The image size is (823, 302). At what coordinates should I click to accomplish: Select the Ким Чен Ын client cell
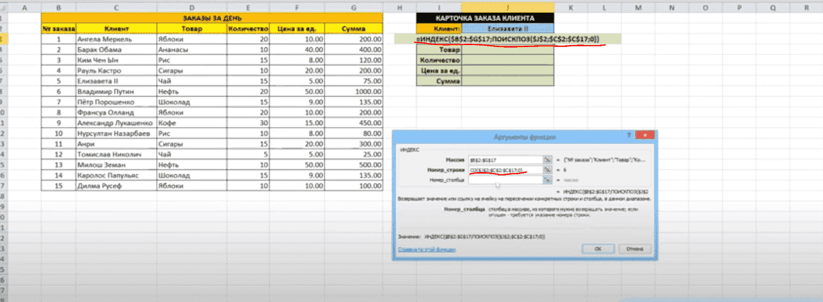click(117, 60)
